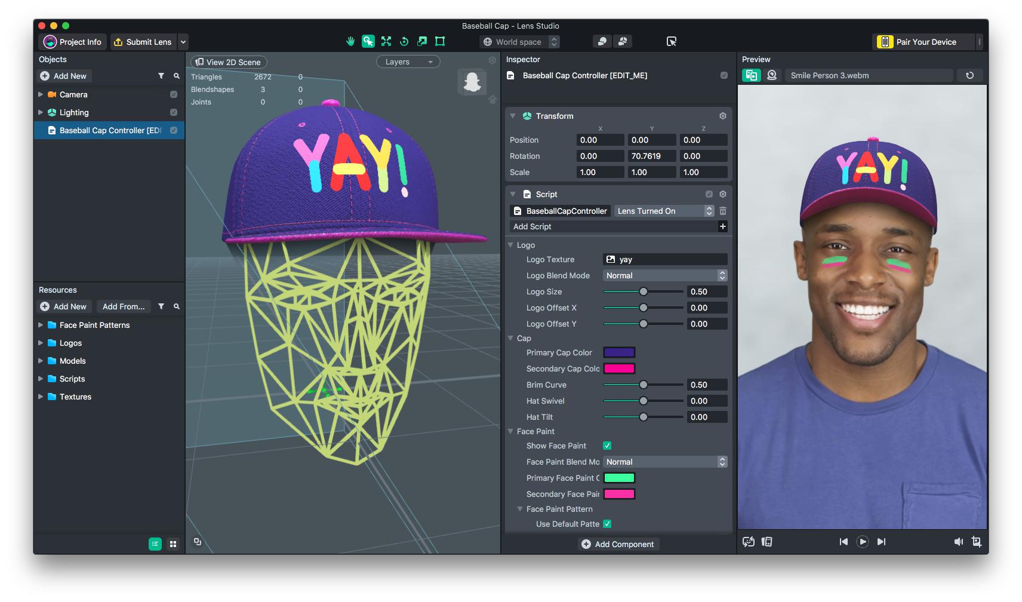This screenshot has width=1022, height=602.
Task: Uncheck Show Face Paint checkbox
Action: (x=607, y=446)
